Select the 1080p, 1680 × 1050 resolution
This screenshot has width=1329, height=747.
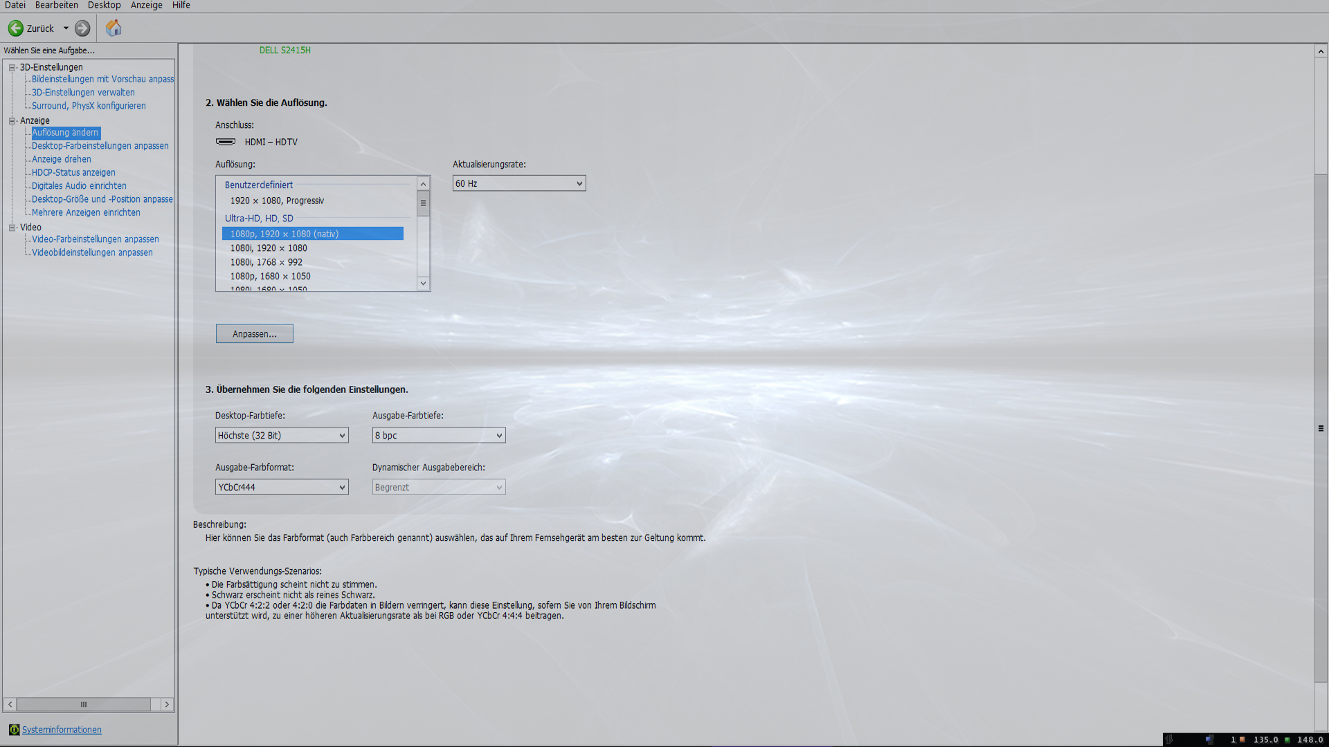pyautogui.click(x=271, y=276)
